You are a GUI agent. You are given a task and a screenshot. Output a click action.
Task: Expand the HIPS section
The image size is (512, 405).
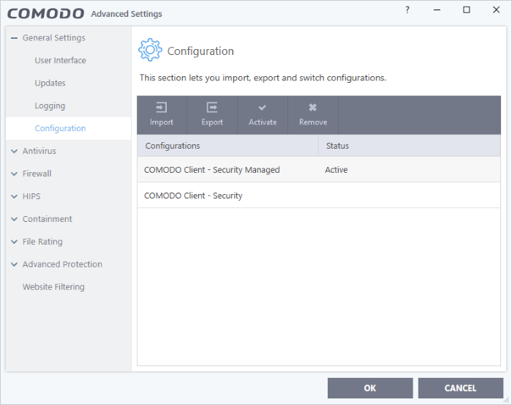click(x=14, y=196)
